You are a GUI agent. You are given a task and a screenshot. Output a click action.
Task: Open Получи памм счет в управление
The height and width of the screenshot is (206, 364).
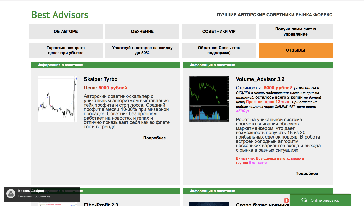pos(295,32)
